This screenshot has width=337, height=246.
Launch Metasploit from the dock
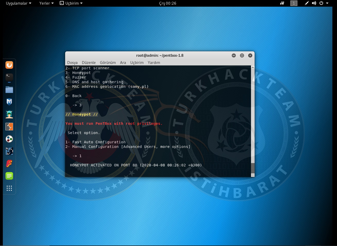[x=9, y=102]
